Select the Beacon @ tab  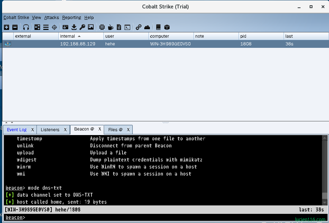84,129
